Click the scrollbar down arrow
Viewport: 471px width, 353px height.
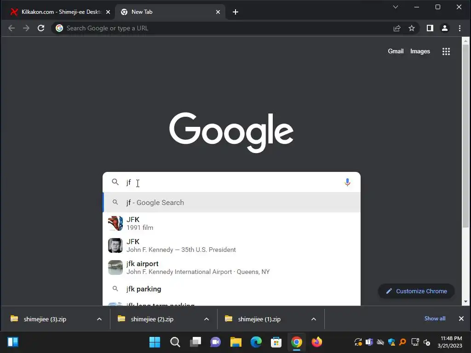(465, 302)
